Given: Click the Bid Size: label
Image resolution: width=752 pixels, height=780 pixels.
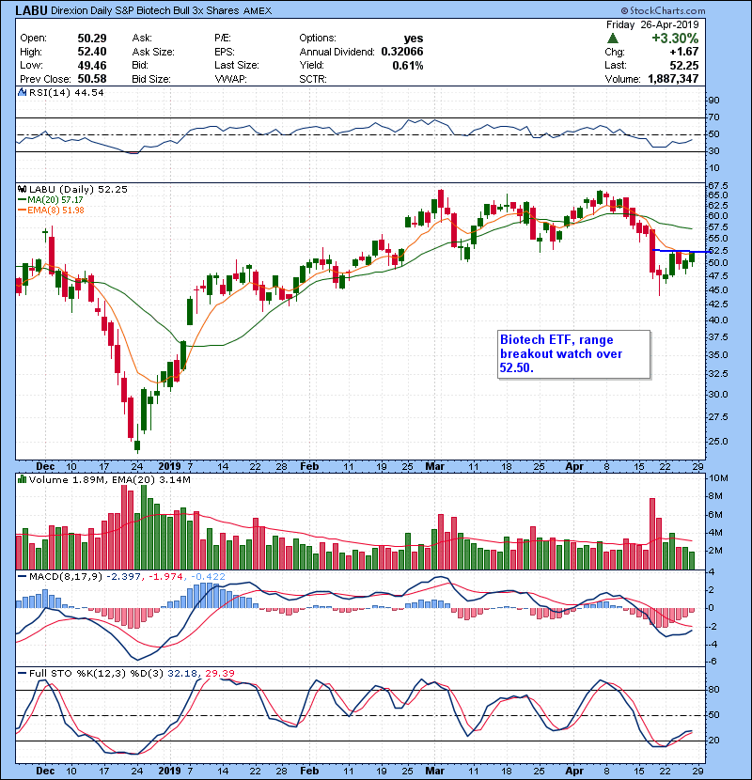Looking at the screenshot, I should pos(151,79).
